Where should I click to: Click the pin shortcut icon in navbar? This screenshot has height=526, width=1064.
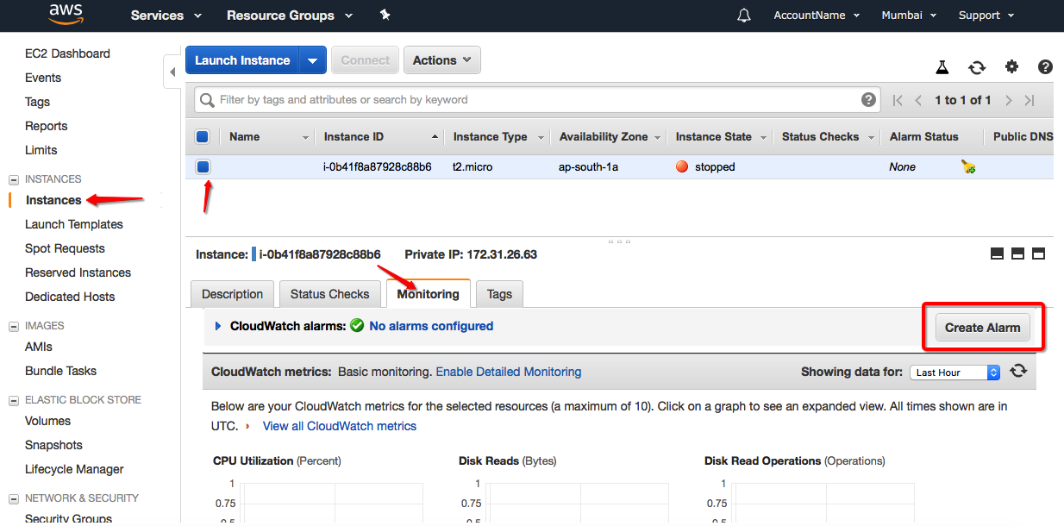pyautogui.click(x=385, y=16)
